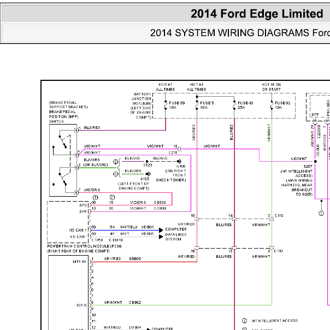Click the vertical "BLU/RED" label below FUSE 43

pos(231,132)
